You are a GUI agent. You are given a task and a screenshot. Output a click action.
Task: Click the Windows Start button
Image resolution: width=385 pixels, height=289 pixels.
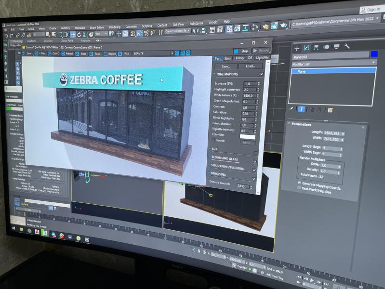tap(13, 228)
